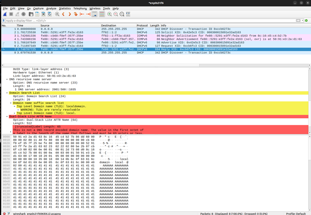The image size is (311, 215).
Task: Expand truncated Label Length 65 error
Action: point(11,131)
